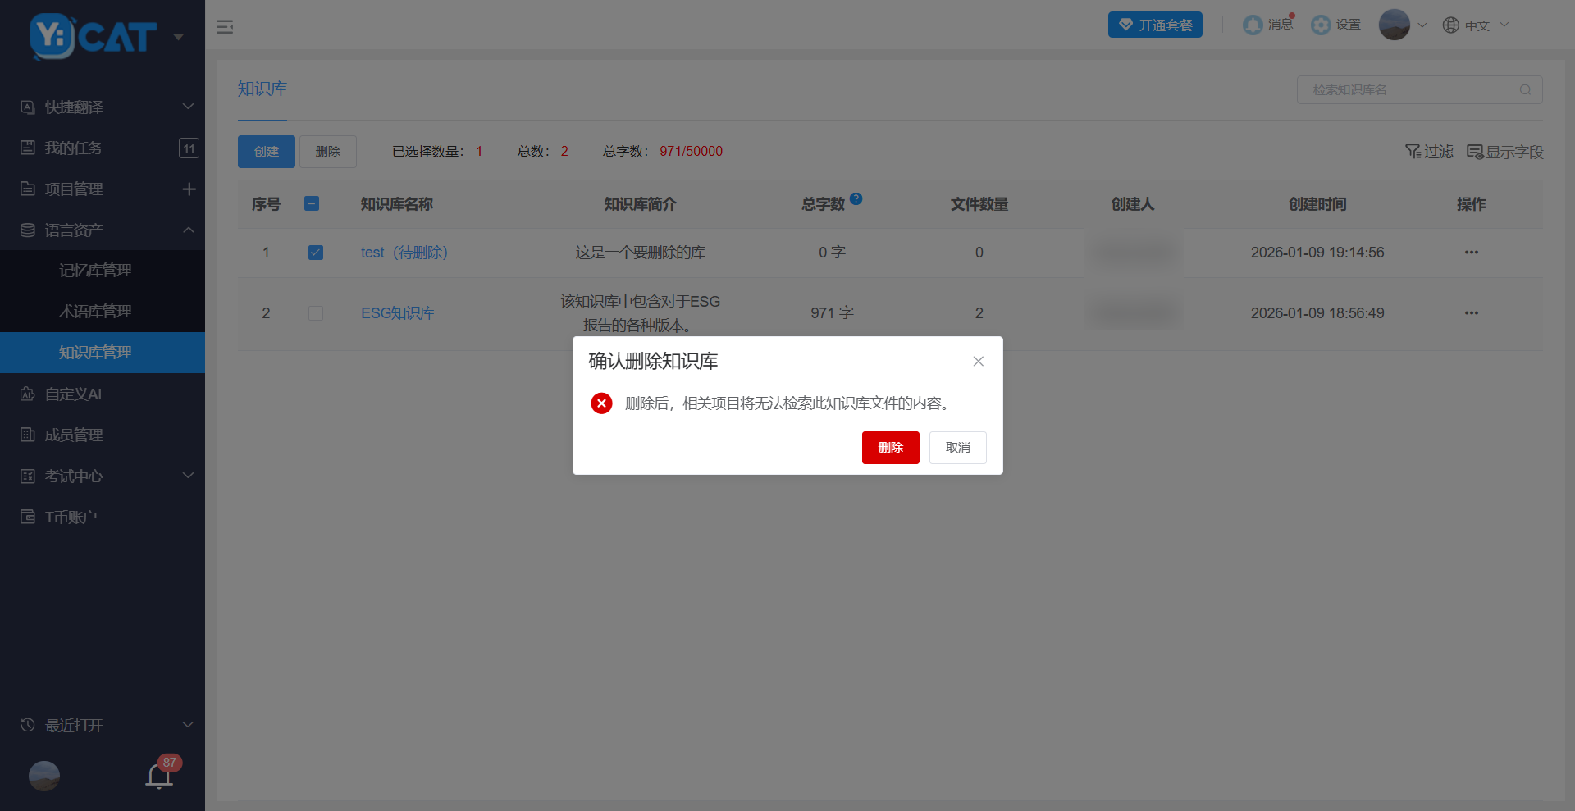Check the ESG知识库 row checkbox
The image size is (1575, 811).
click(x=316, y=313)
